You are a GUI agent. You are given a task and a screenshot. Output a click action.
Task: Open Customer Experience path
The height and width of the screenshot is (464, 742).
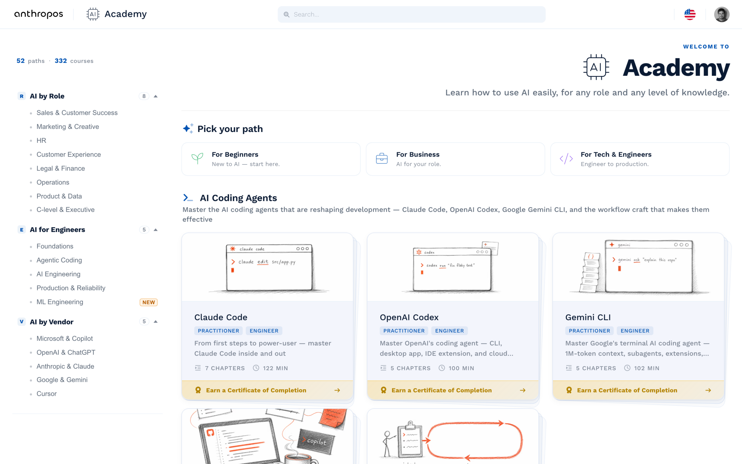69,154
